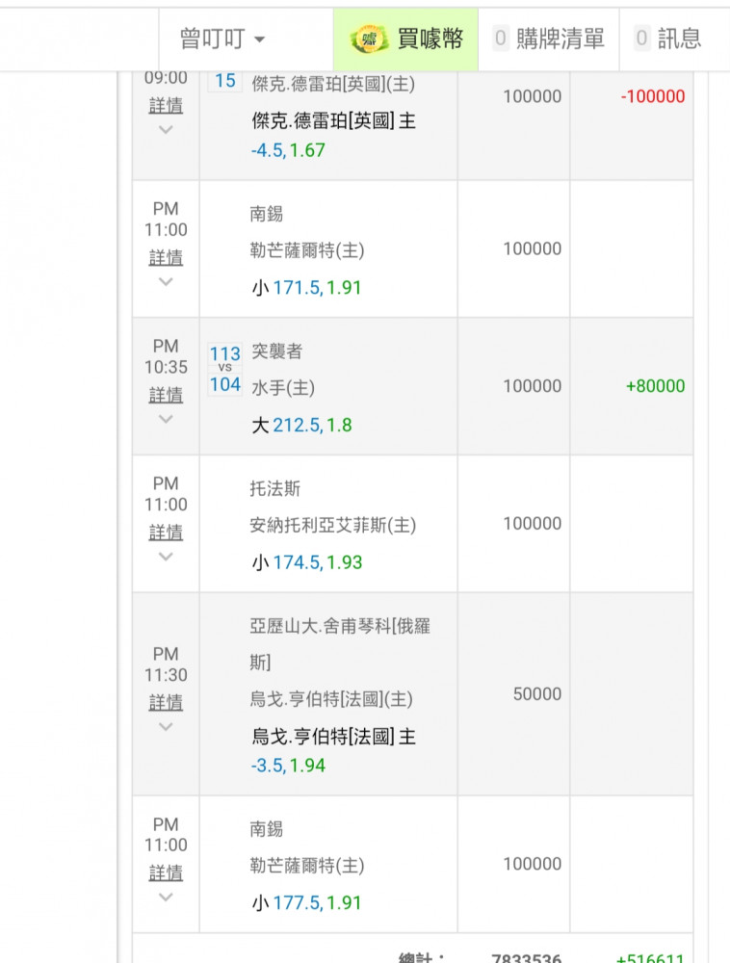The image size is (730, 963).
Task: Open 詳情 for 11:30 tennis match
Action: click(166, 702)
